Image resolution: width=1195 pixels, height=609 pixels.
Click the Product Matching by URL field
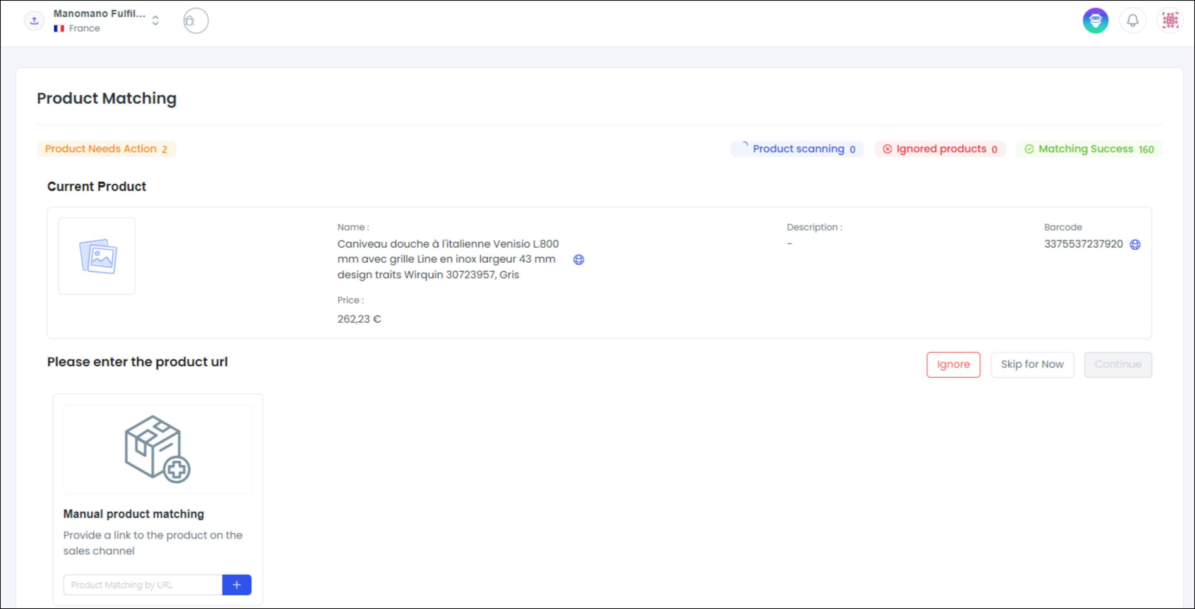tap(143, 585)
